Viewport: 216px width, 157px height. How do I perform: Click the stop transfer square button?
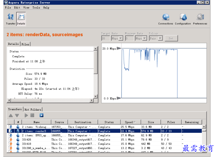32,115
